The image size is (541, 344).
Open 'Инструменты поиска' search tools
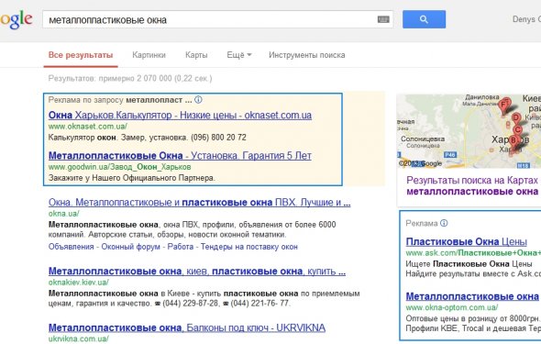click(307, 55)
